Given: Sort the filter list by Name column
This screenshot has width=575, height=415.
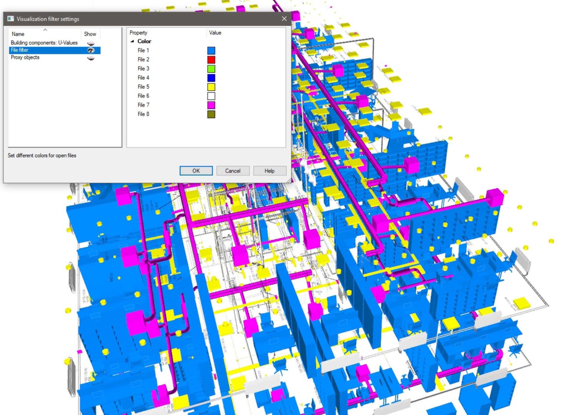Looking at the screenshot, I should 18,34.
